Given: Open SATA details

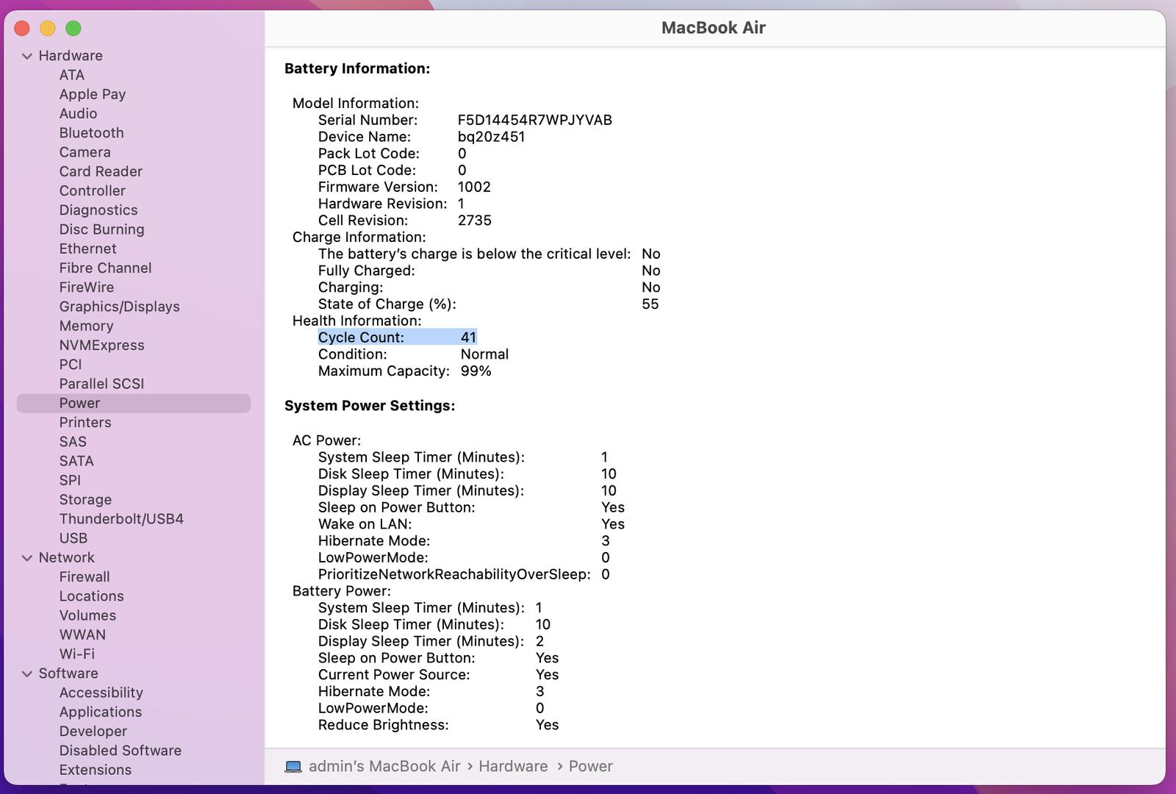Looking at the screenshot, I should coord(76,461).
